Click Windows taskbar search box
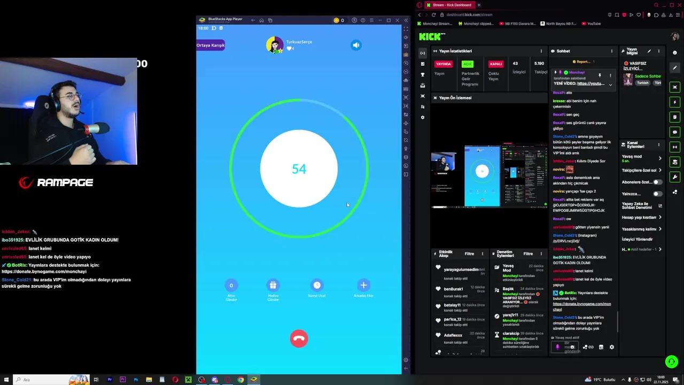The height and width of the screenshot is (385, 684). click(51, 380)
